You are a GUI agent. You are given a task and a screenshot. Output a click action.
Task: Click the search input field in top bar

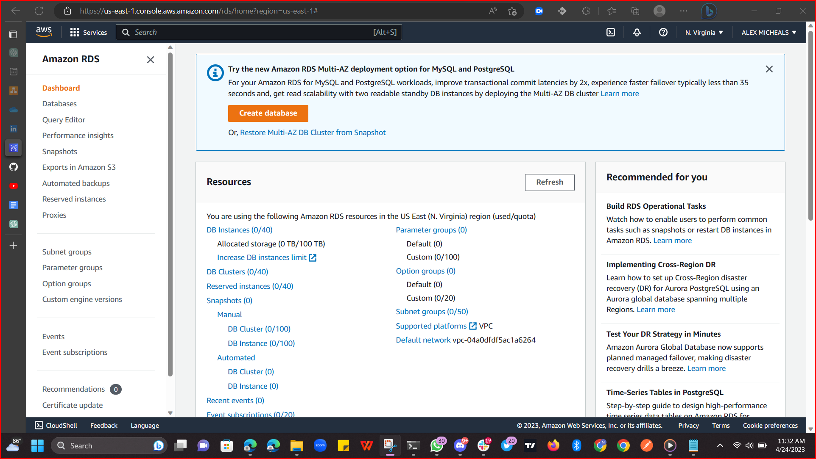click(x=259, y=32)
